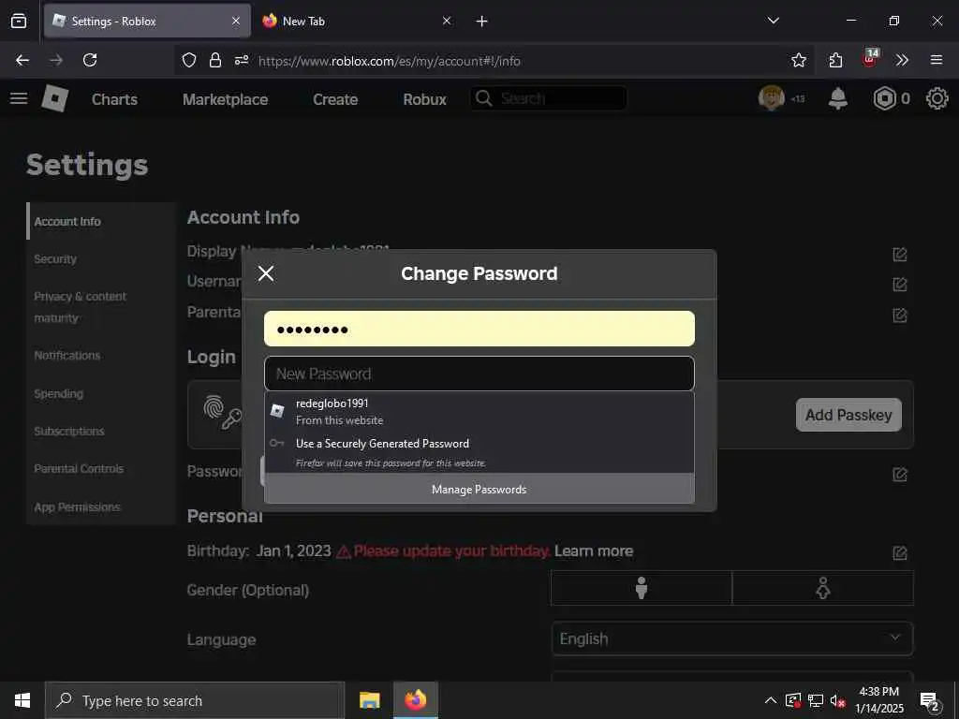Open site permissions icon in URL bar
959x719 pixels.
242,60
